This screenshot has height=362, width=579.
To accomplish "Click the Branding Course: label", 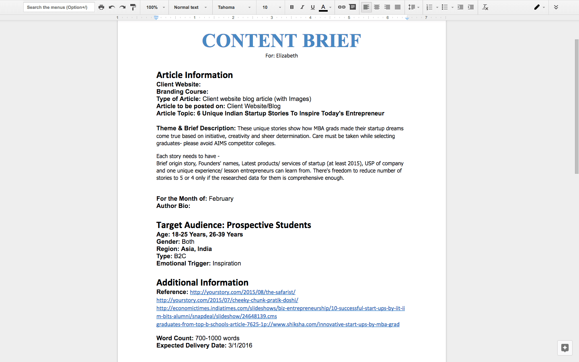I will tap(182, 92).
